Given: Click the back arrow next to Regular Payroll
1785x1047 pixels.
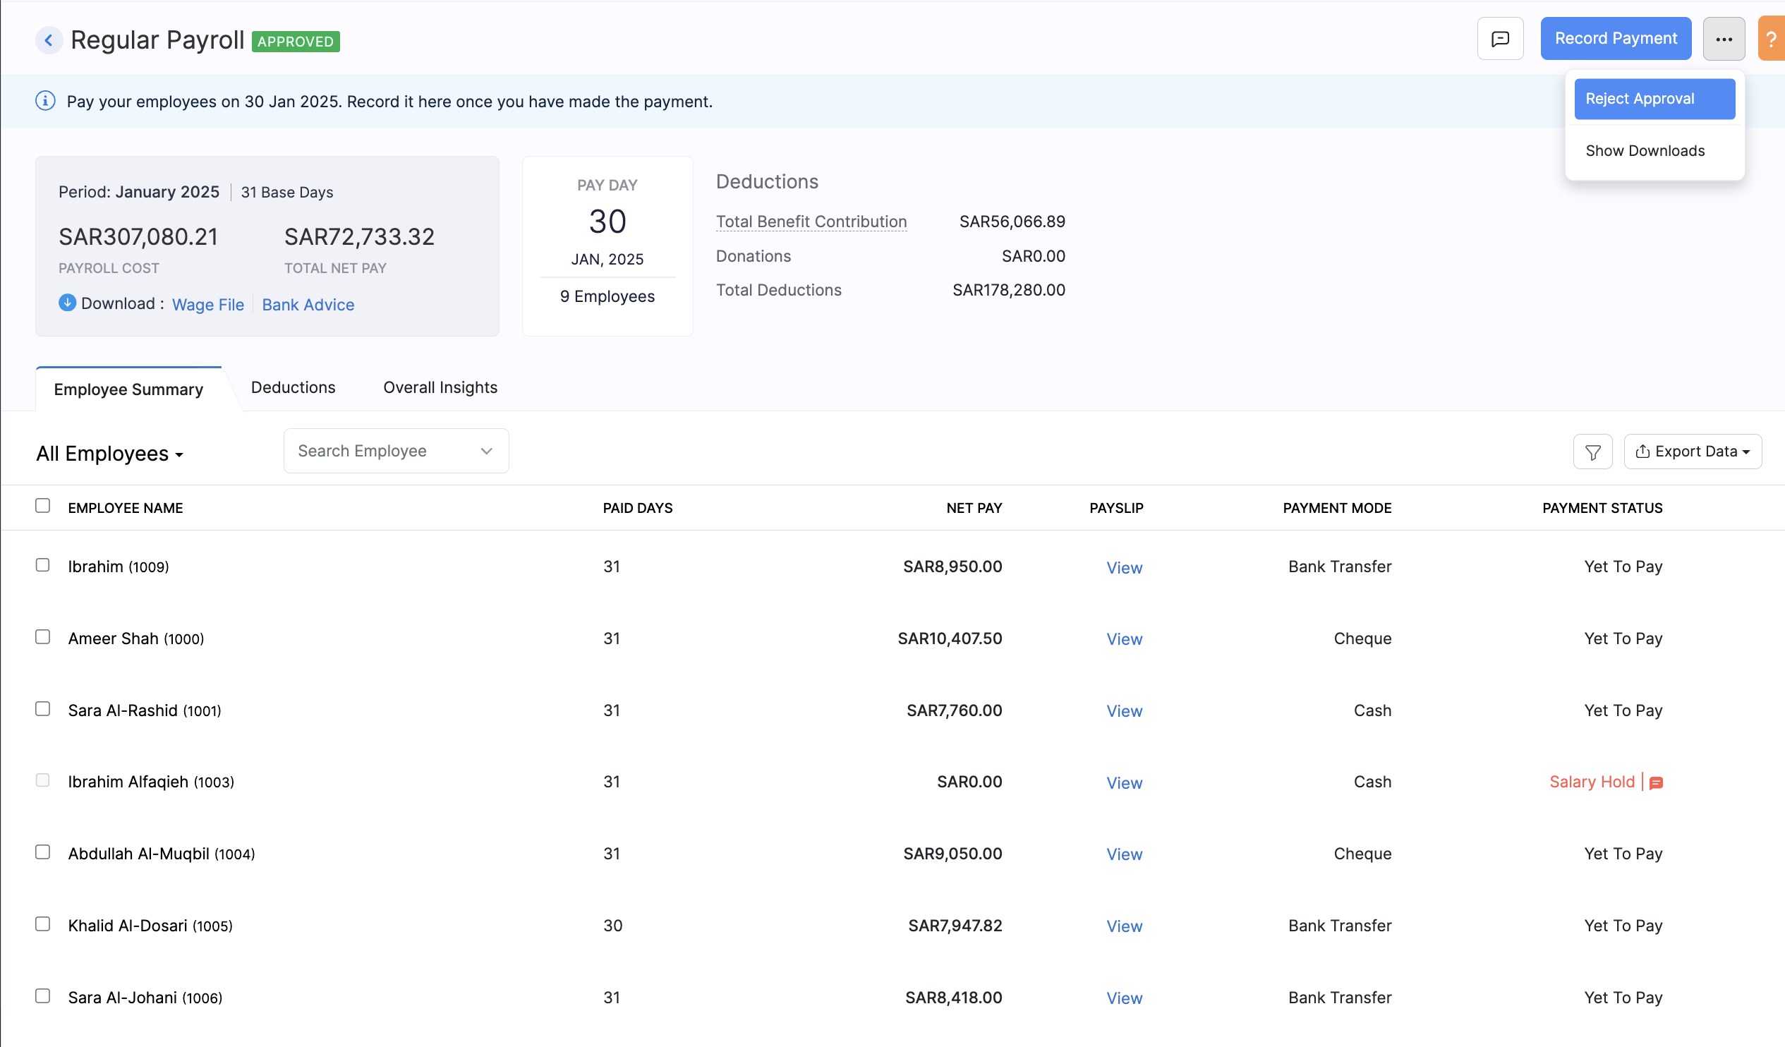Looking at the screenshot, I should [x=49, y=40].
